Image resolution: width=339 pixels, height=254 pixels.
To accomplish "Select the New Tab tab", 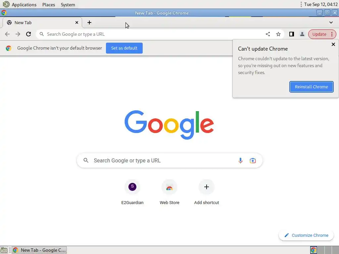I will pyautogui.click(x=42, y=22).
